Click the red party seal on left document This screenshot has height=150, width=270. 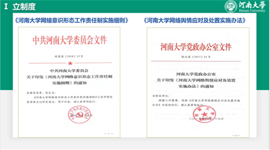[x=79, y=115]
